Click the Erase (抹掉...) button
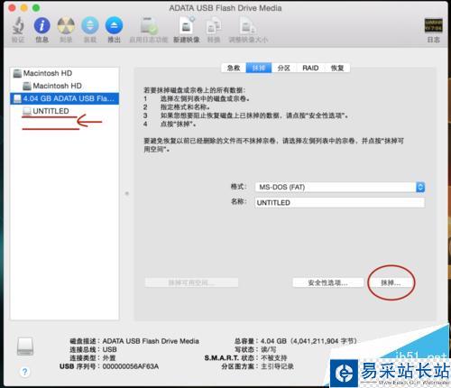This screenshot has width=451, height=388. point(391,282)
